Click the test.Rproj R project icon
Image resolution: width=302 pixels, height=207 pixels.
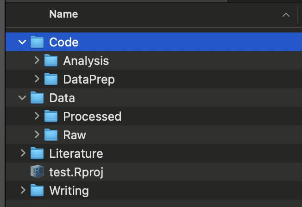(x=37, y=172)
